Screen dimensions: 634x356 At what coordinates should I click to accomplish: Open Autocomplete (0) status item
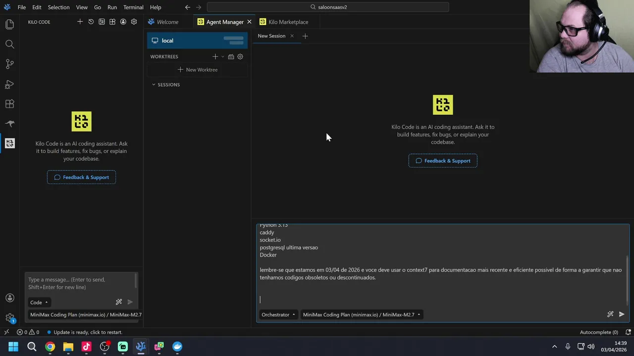[599, 332]
